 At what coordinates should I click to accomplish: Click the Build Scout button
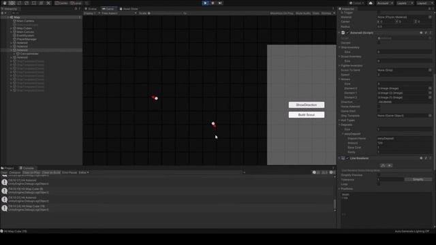[307, 115]
